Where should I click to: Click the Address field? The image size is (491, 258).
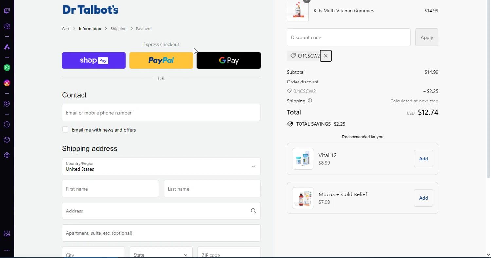click(x=161, y=211)
